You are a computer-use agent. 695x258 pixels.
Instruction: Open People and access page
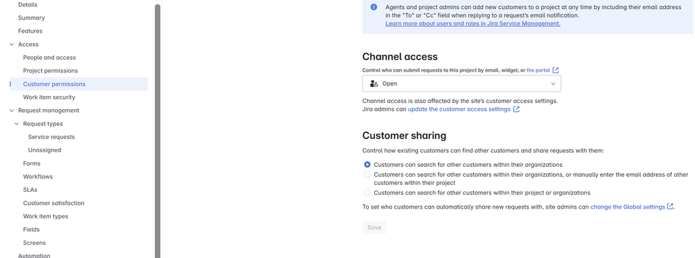(x=49, y=58)
